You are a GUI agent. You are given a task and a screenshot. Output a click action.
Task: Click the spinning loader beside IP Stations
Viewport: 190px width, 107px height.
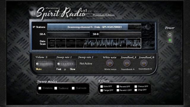coord(148,27)
